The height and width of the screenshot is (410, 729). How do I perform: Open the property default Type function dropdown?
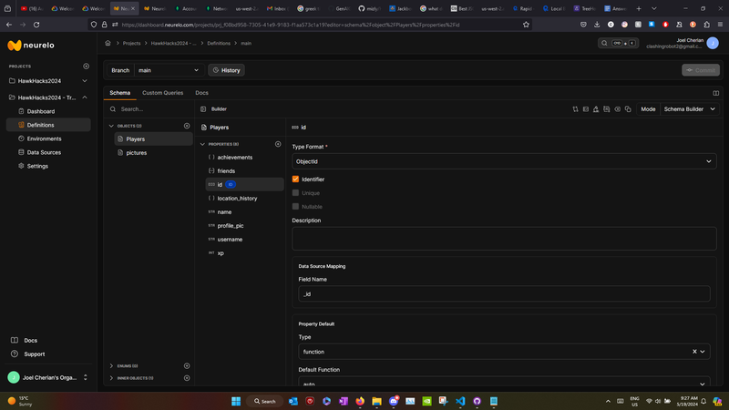point(504,352)
